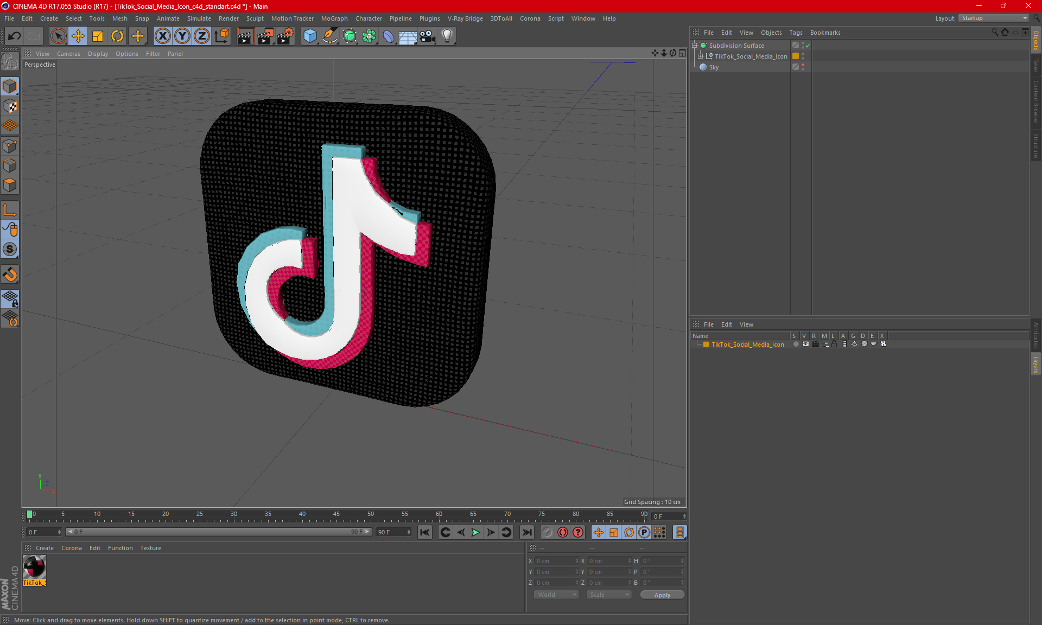Viewport: 1042px width, 625px height.
Task: Toggle TikTok layer lock icon
Action: click(x=834, y=344)
